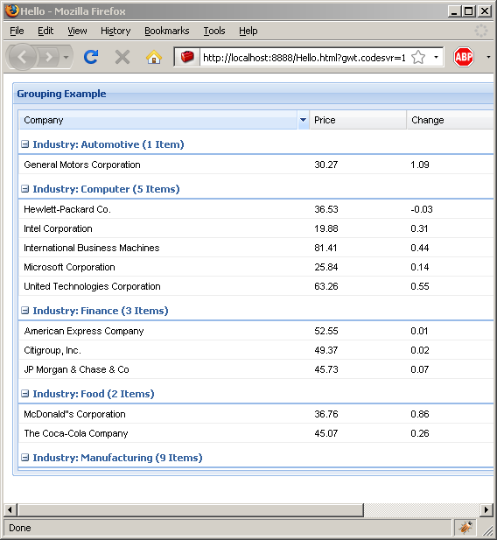Select the United Technologies Corporation row
This screenshot has height=540, width=497.
tap(255, 286)
